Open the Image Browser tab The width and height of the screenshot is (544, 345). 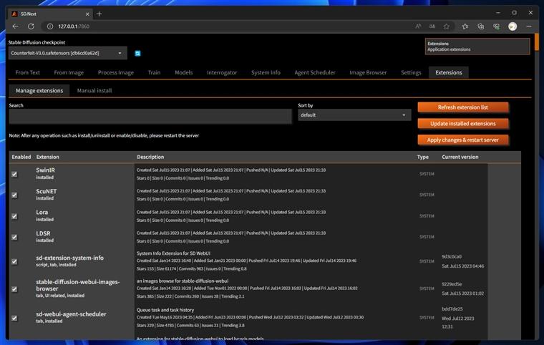[368, 72]
